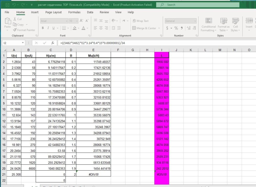Open the Conditional Formatting gallery
The image size is (256, 187).
(x=208, y=25)
